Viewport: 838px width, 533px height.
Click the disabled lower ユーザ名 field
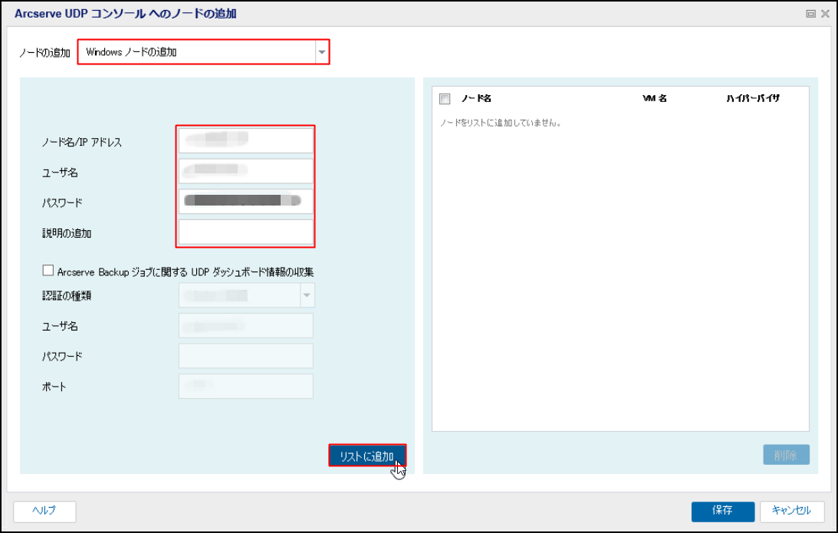click(x=246, y=326)
